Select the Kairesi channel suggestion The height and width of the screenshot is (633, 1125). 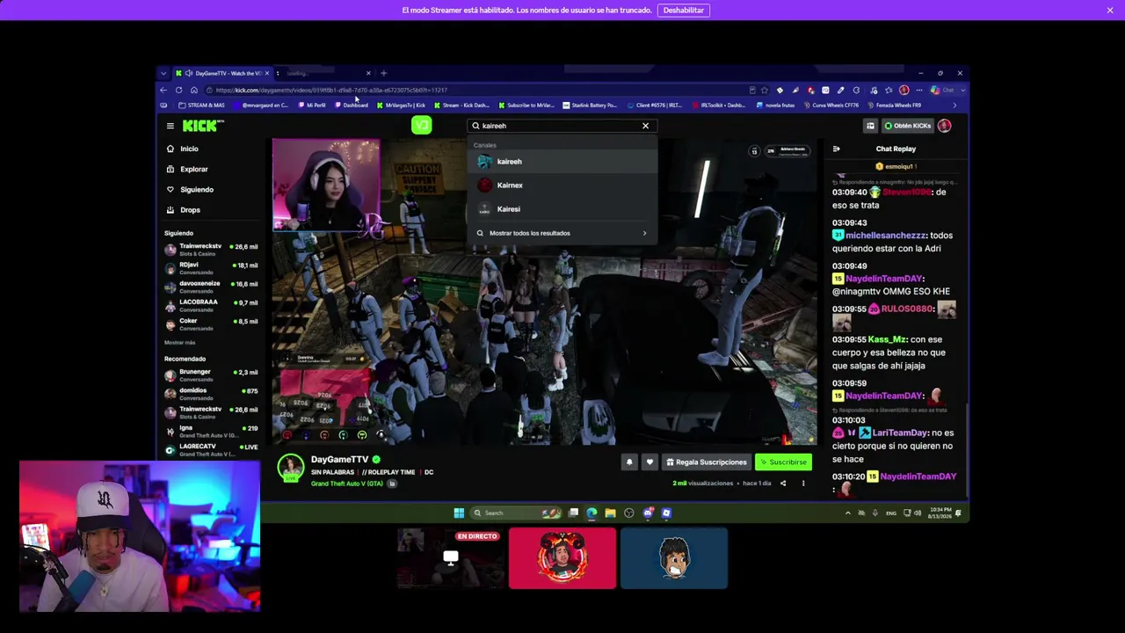tap(562, 209)
